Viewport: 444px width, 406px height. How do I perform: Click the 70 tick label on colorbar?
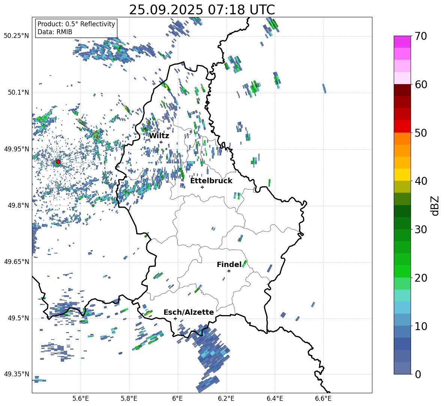(x=421, y=36)
